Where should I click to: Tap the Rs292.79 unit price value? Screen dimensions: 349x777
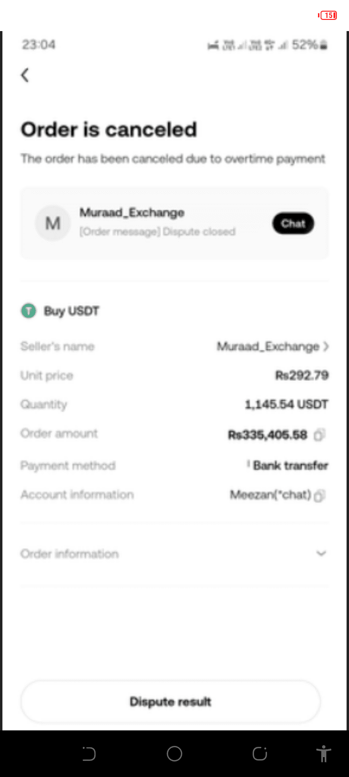301,375
